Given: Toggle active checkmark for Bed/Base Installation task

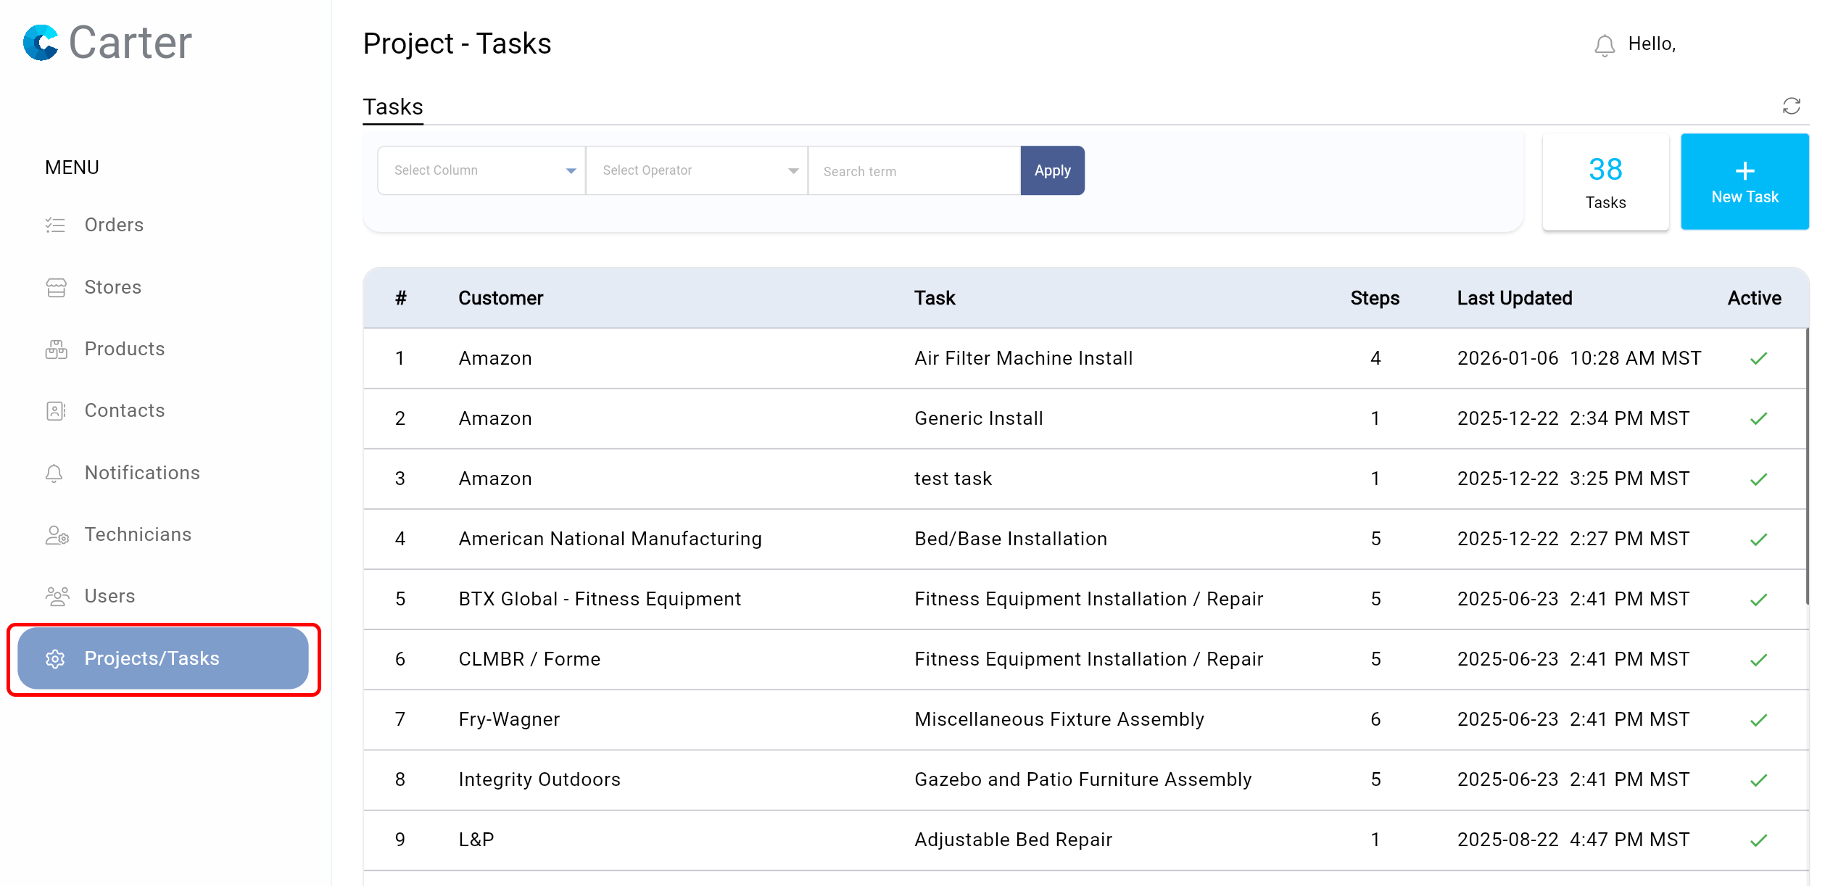Looking at the screenshot, I should 1758,539.
